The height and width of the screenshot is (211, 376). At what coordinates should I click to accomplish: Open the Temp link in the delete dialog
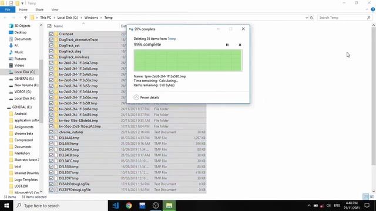172,39
